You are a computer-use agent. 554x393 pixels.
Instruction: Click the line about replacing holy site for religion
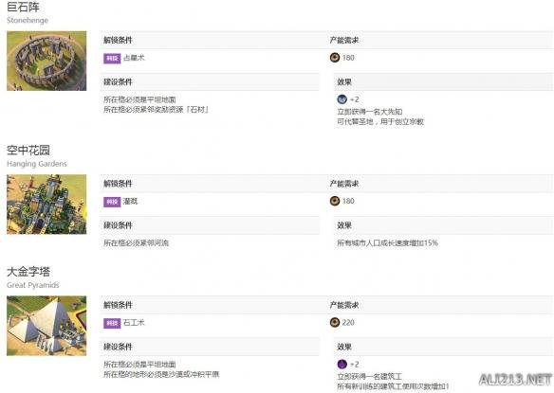pos(380,122)
